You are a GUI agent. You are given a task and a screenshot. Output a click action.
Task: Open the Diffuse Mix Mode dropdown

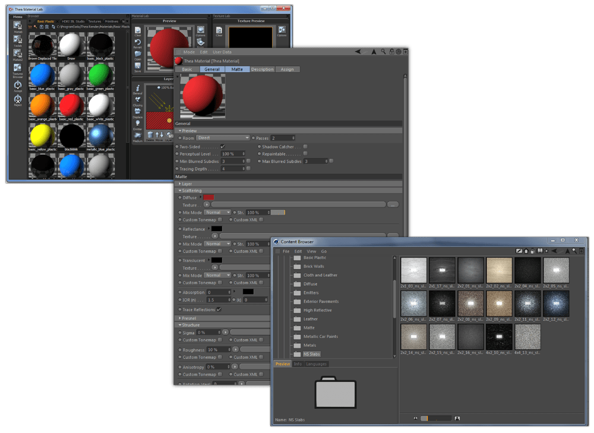click(217, 213)
